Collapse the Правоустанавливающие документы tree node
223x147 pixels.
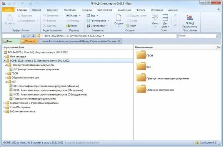coord(6,65)
